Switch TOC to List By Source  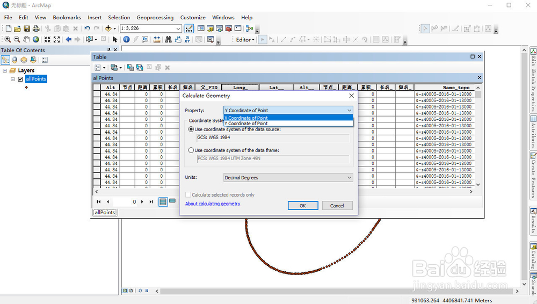14,60
